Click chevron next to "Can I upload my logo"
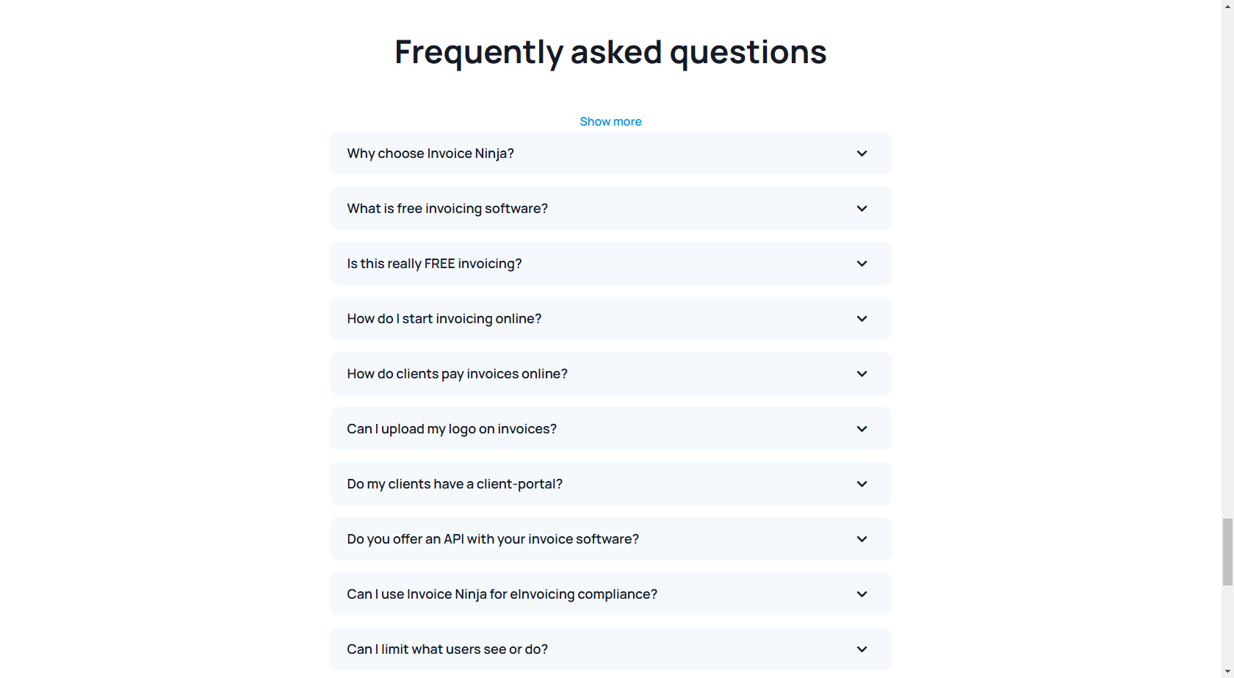The width and height of the screenshot is (1234, 678). (x=862, y=429)
